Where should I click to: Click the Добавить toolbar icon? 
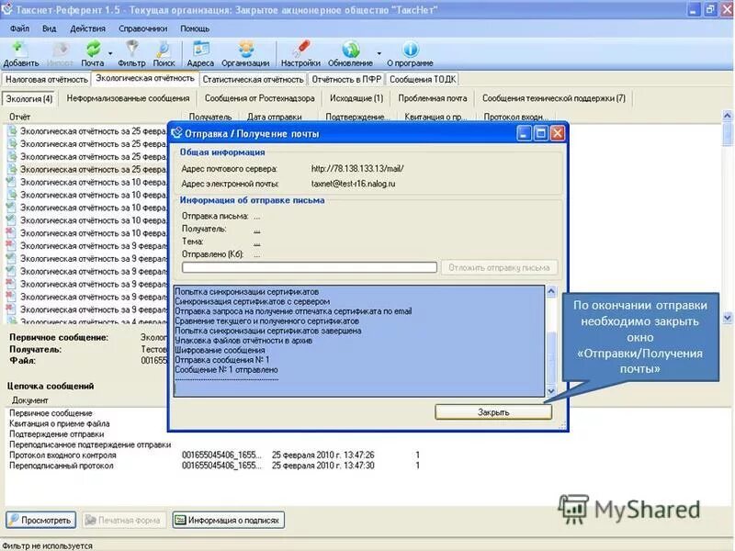coord(20,54)
